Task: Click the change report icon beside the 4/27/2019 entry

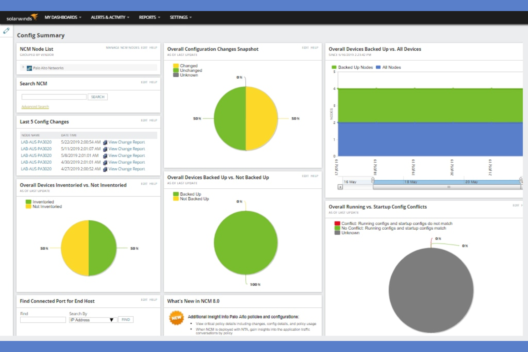Action: (105, 169)
